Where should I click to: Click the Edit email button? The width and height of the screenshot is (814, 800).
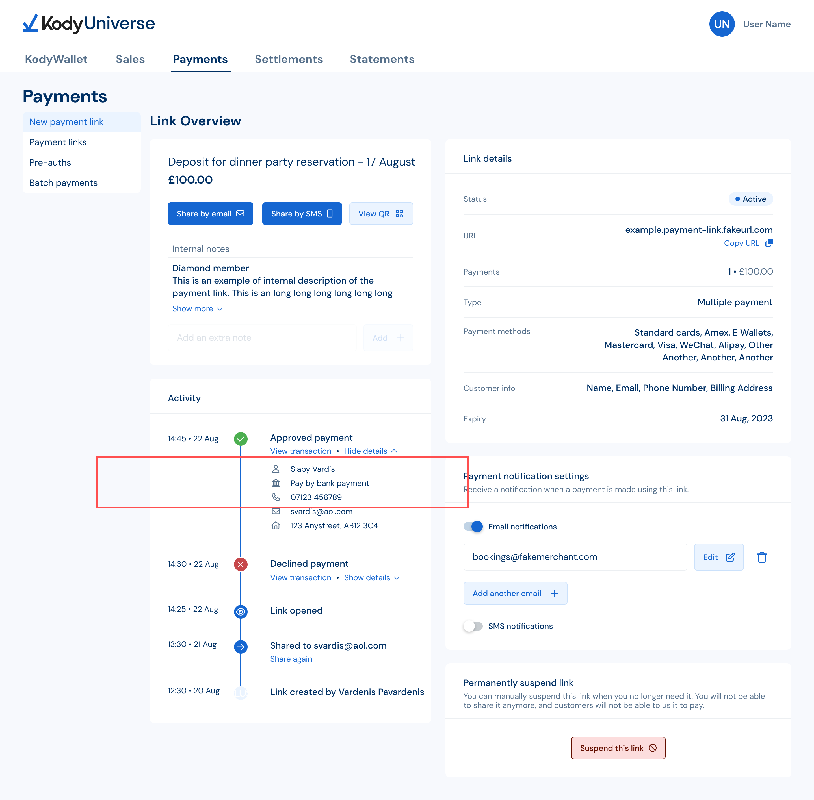coord(718,557)
